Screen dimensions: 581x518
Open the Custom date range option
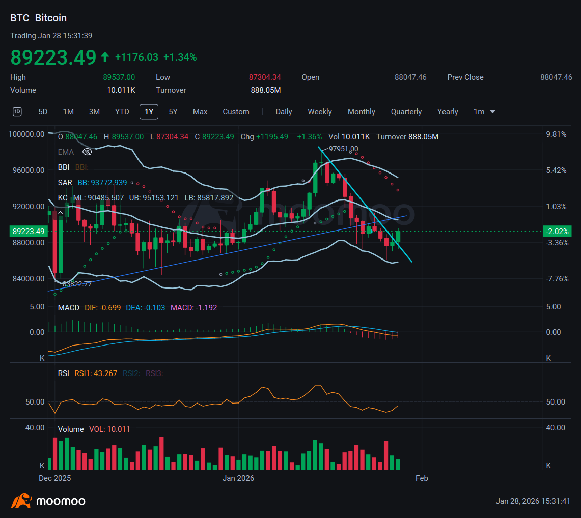(236, 111)
